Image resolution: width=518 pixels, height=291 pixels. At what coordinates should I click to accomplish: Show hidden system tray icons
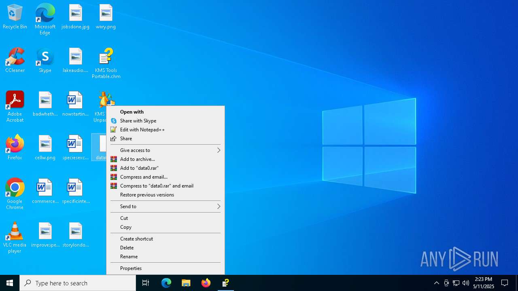[x=436, y=283]
